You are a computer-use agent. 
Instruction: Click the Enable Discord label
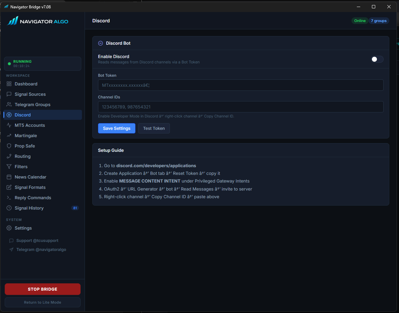click(113, 56)
